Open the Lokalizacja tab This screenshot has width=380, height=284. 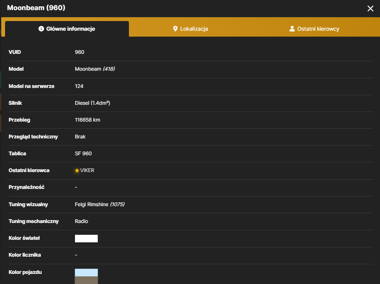click(x=190, y=29)
